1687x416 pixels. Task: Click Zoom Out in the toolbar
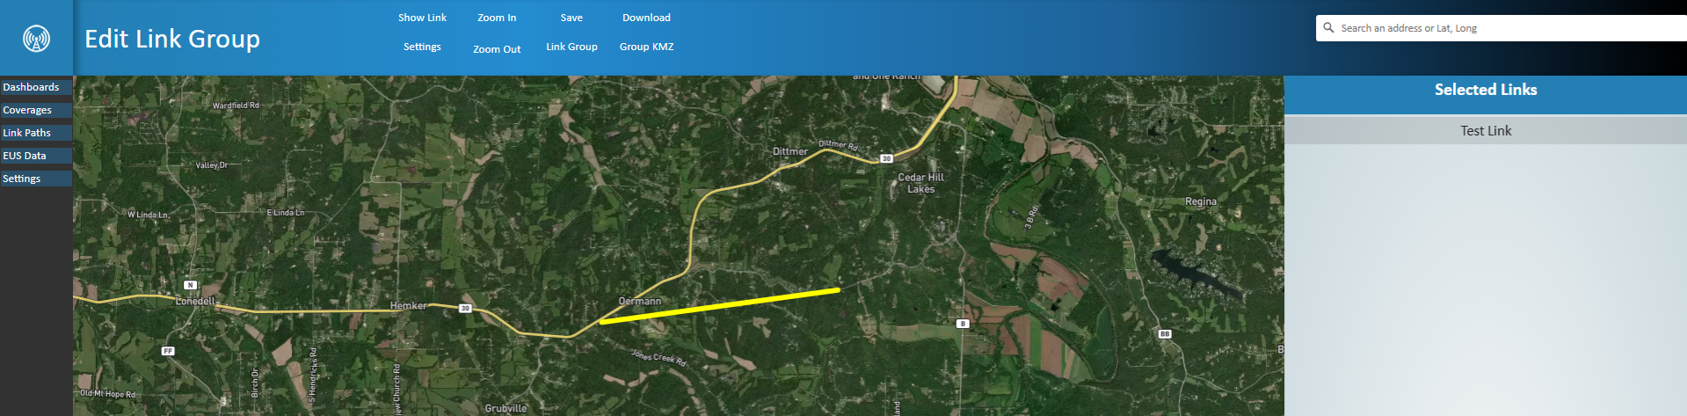497,49
